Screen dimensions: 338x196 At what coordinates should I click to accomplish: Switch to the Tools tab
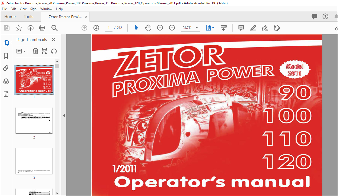tap(28, 16)
